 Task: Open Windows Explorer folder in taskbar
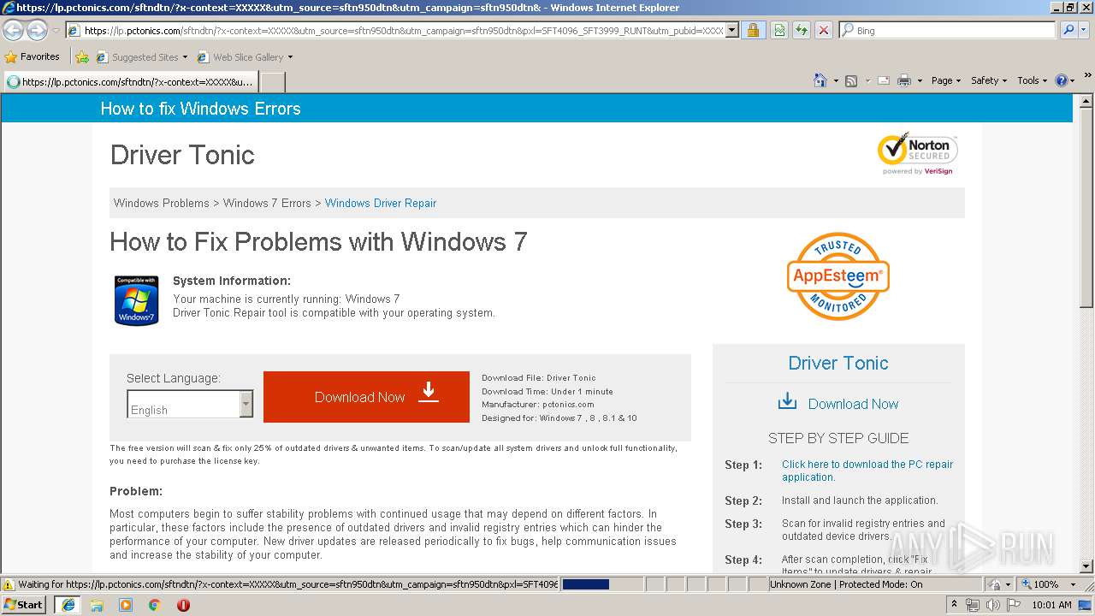[97, 605]
